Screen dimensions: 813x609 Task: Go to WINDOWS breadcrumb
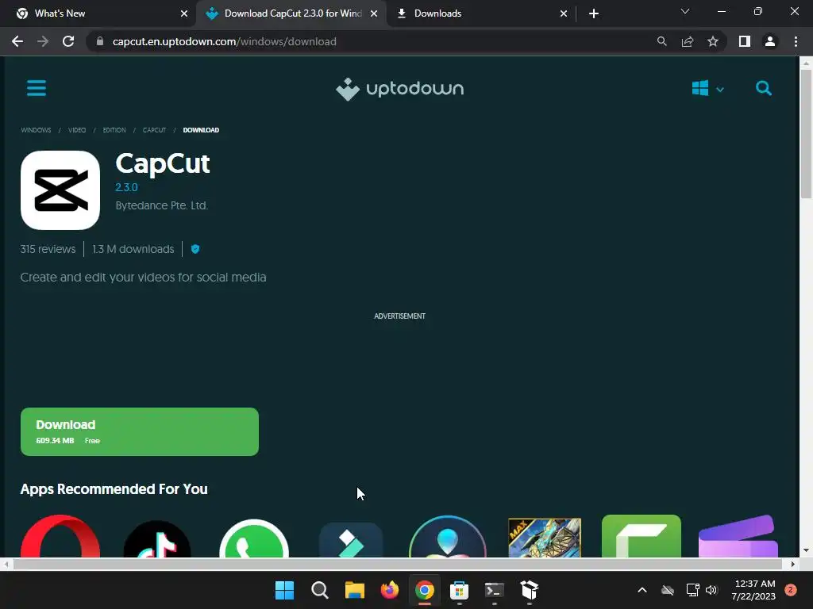[36, 130]
